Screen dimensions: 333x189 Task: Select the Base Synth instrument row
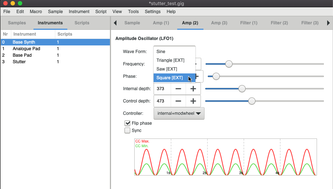point(55,42)
